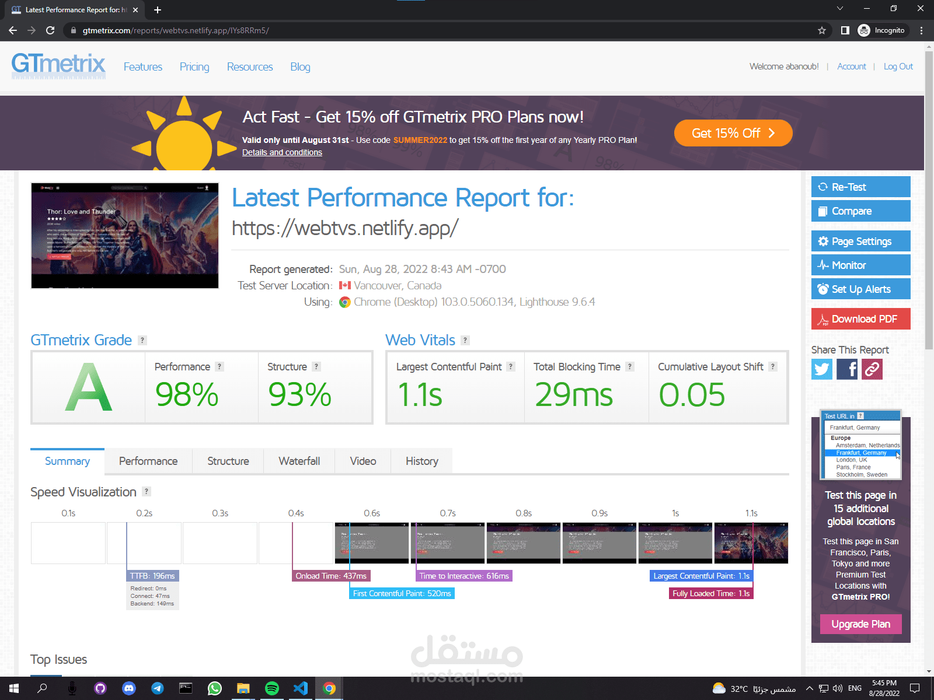This screenshot has width=934, height=700.
Task: Open Speed Visualization help icon
Action: point(147,492)
